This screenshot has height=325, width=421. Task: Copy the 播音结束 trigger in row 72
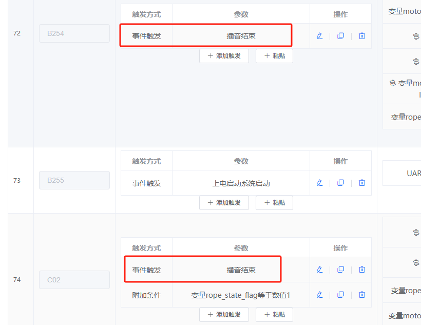[x=340, y=35]
